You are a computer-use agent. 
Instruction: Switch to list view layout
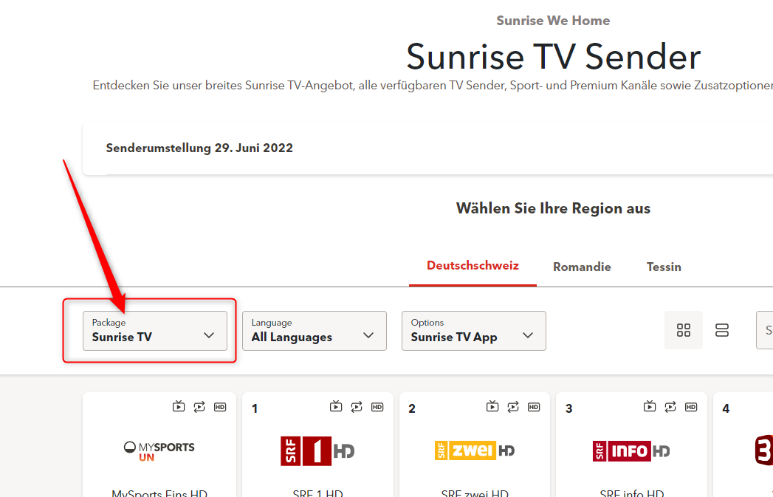722,330
